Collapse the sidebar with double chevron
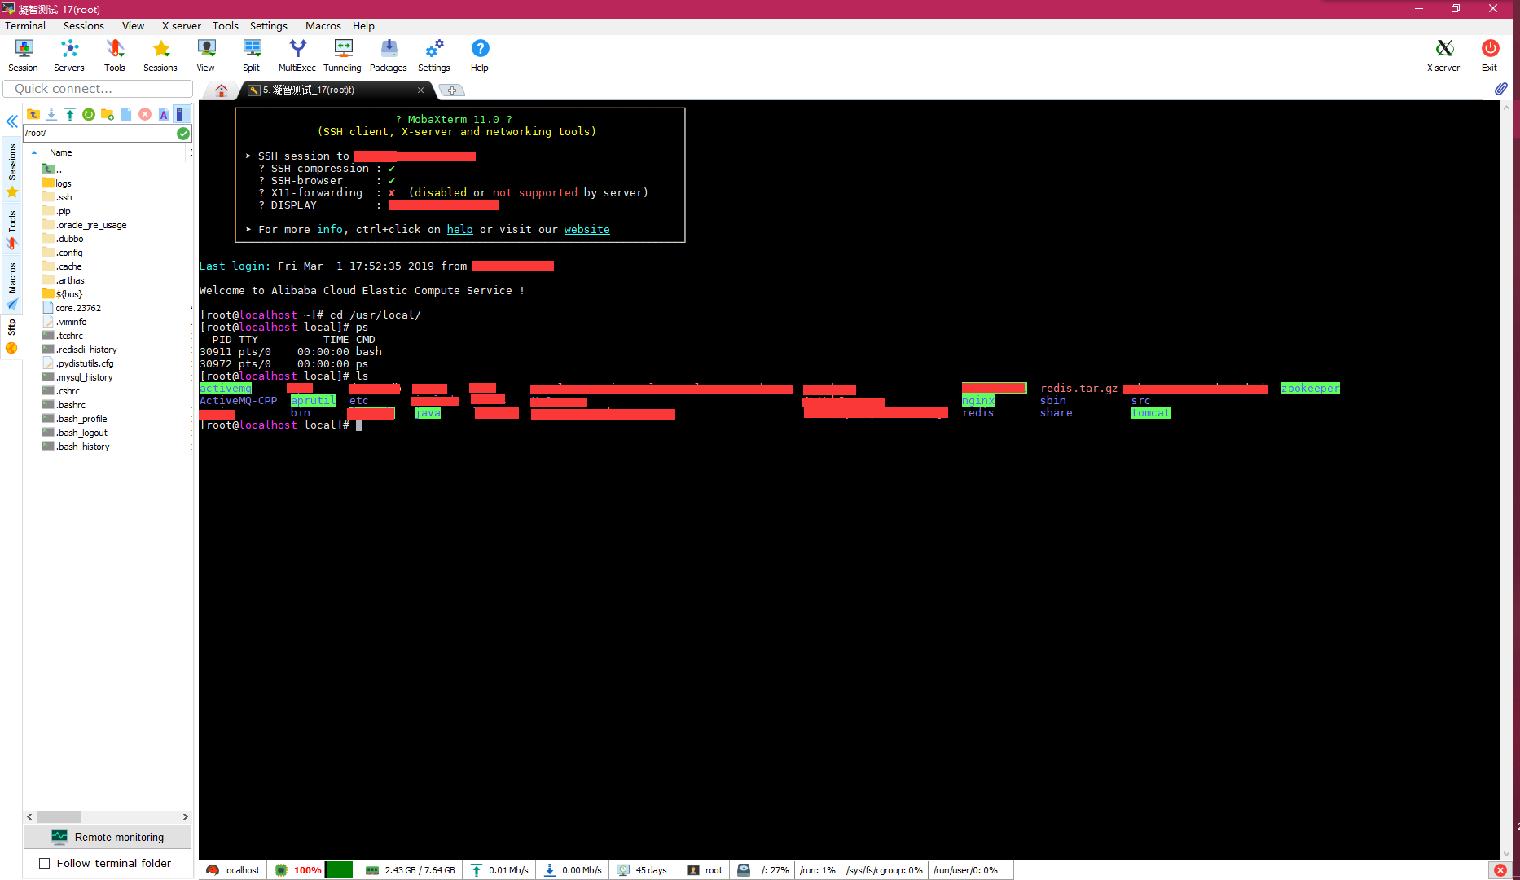This screenshot has height=880, width=1520. point(12,121)
